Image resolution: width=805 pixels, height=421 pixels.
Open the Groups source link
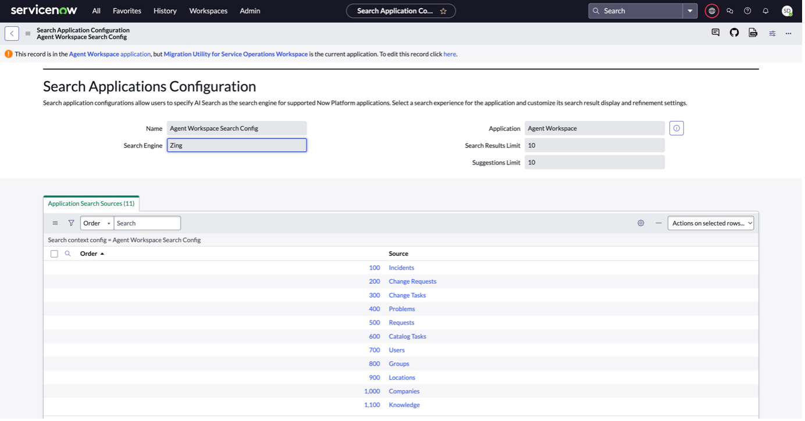pyautogui.click(x=401, y=365)
